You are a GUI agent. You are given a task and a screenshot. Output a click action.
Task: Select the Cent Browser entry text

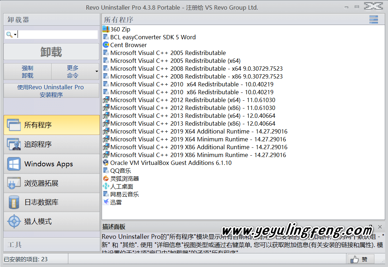click(x=128, y=45)
